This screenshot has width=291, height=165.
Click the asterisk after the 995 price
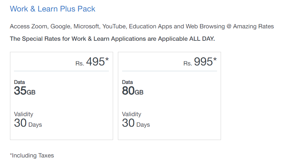pyautogui.click(x=215, y=60)
